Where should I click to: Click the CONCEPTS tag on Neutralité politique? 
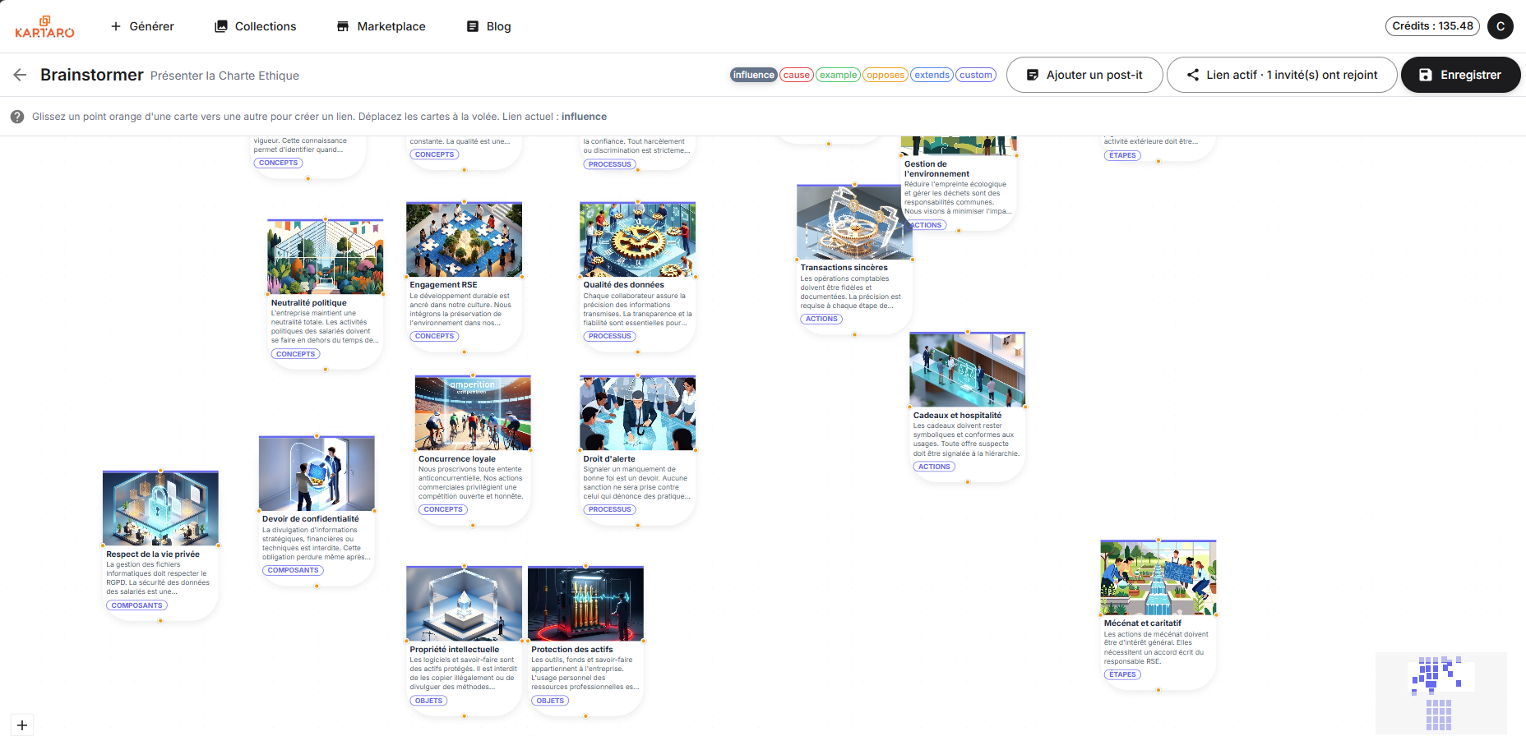(x=295, y=354)
